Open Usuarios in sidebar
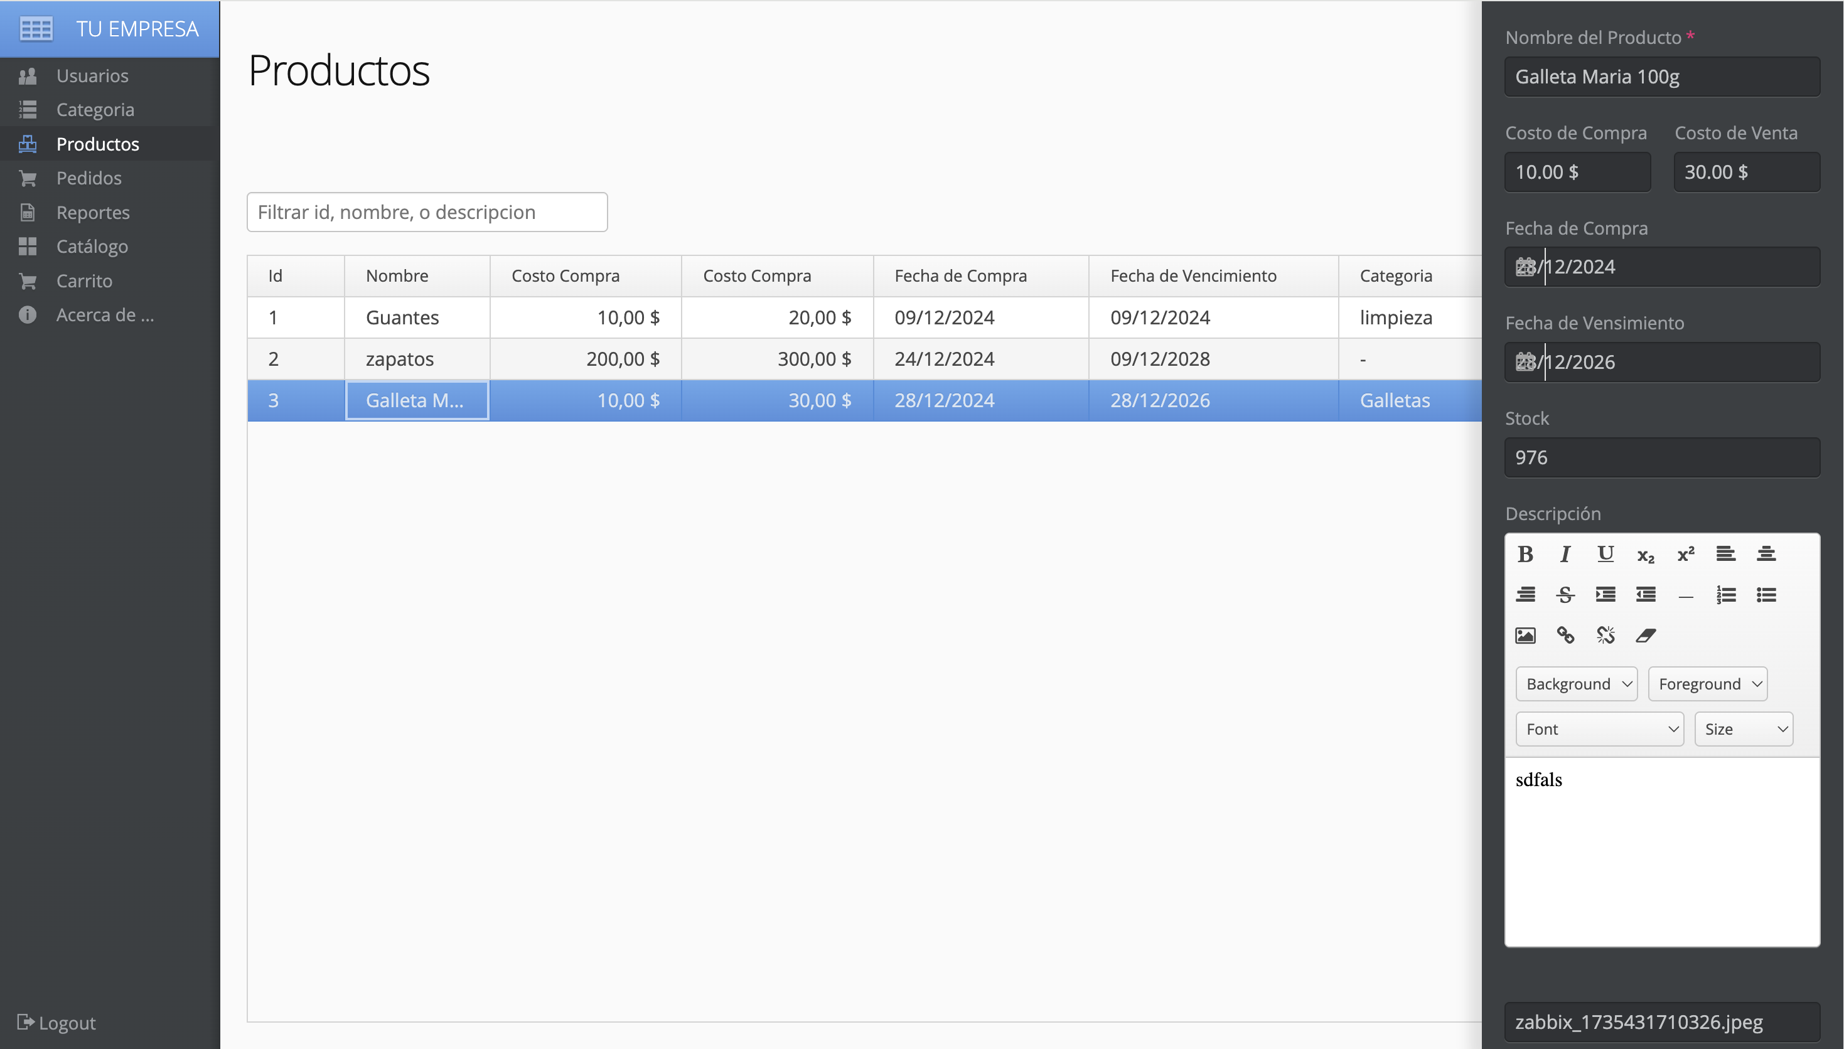 click(110, 76)
